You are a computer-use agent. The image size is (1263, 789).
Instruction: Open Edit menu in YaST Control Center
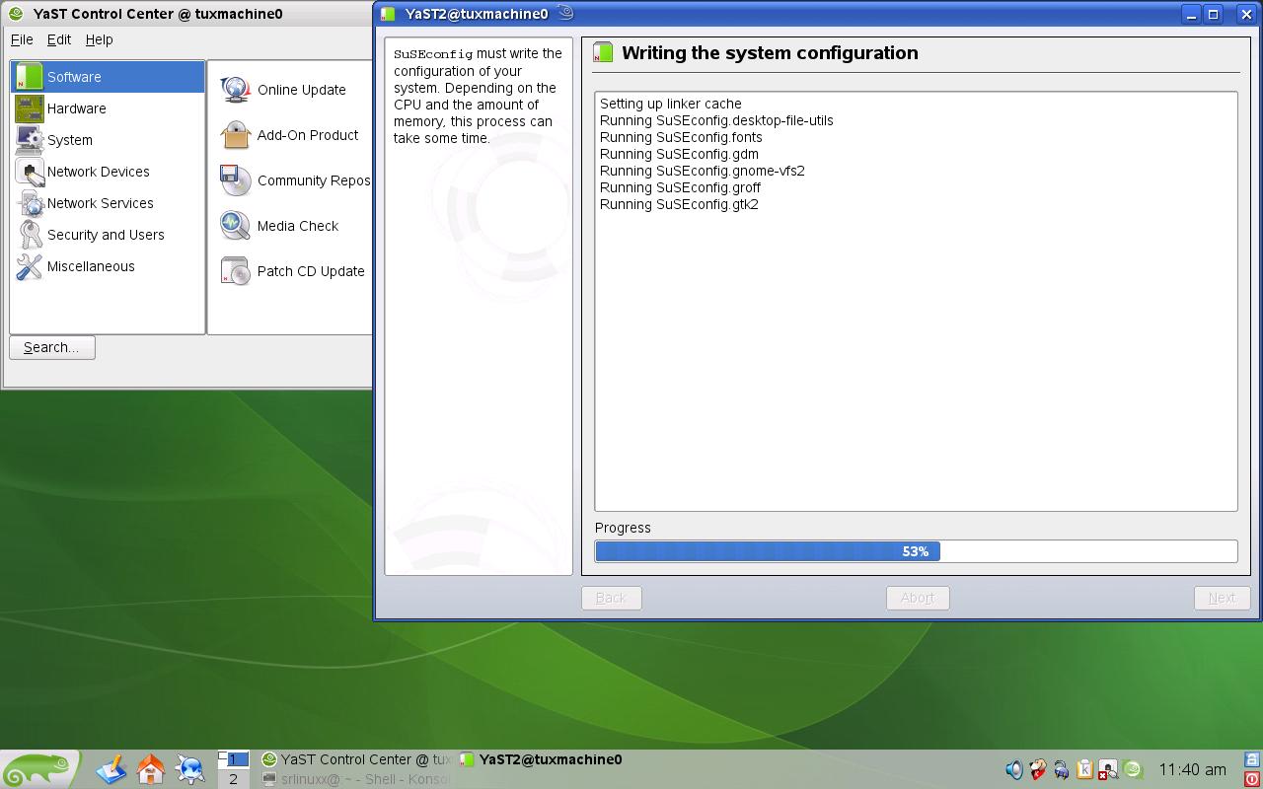coord(59,39)
